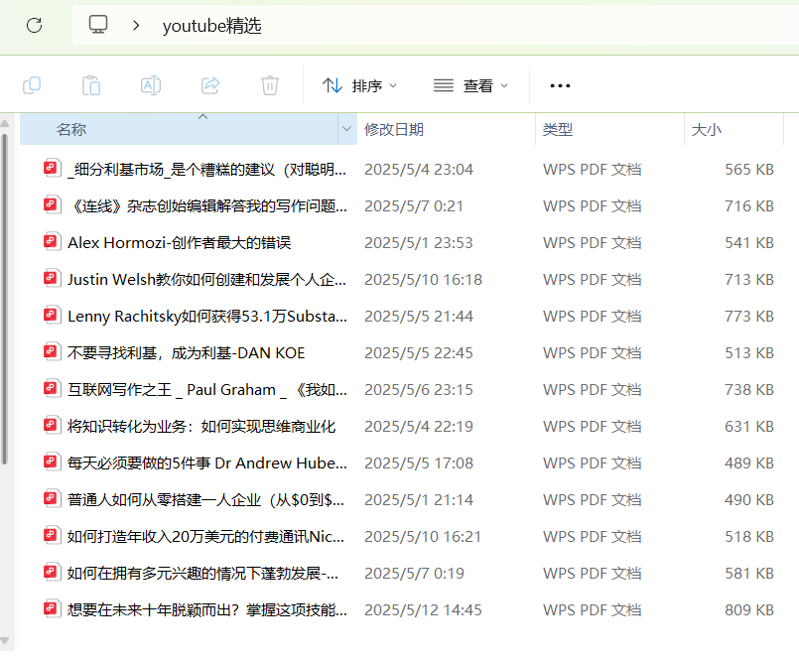The image size is (799, 661).
Task: Expand the path chevron before youtube精选
Action: coord(136,26)
